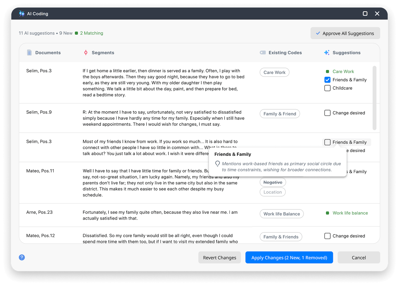Open help via the question mark icon

22,257
